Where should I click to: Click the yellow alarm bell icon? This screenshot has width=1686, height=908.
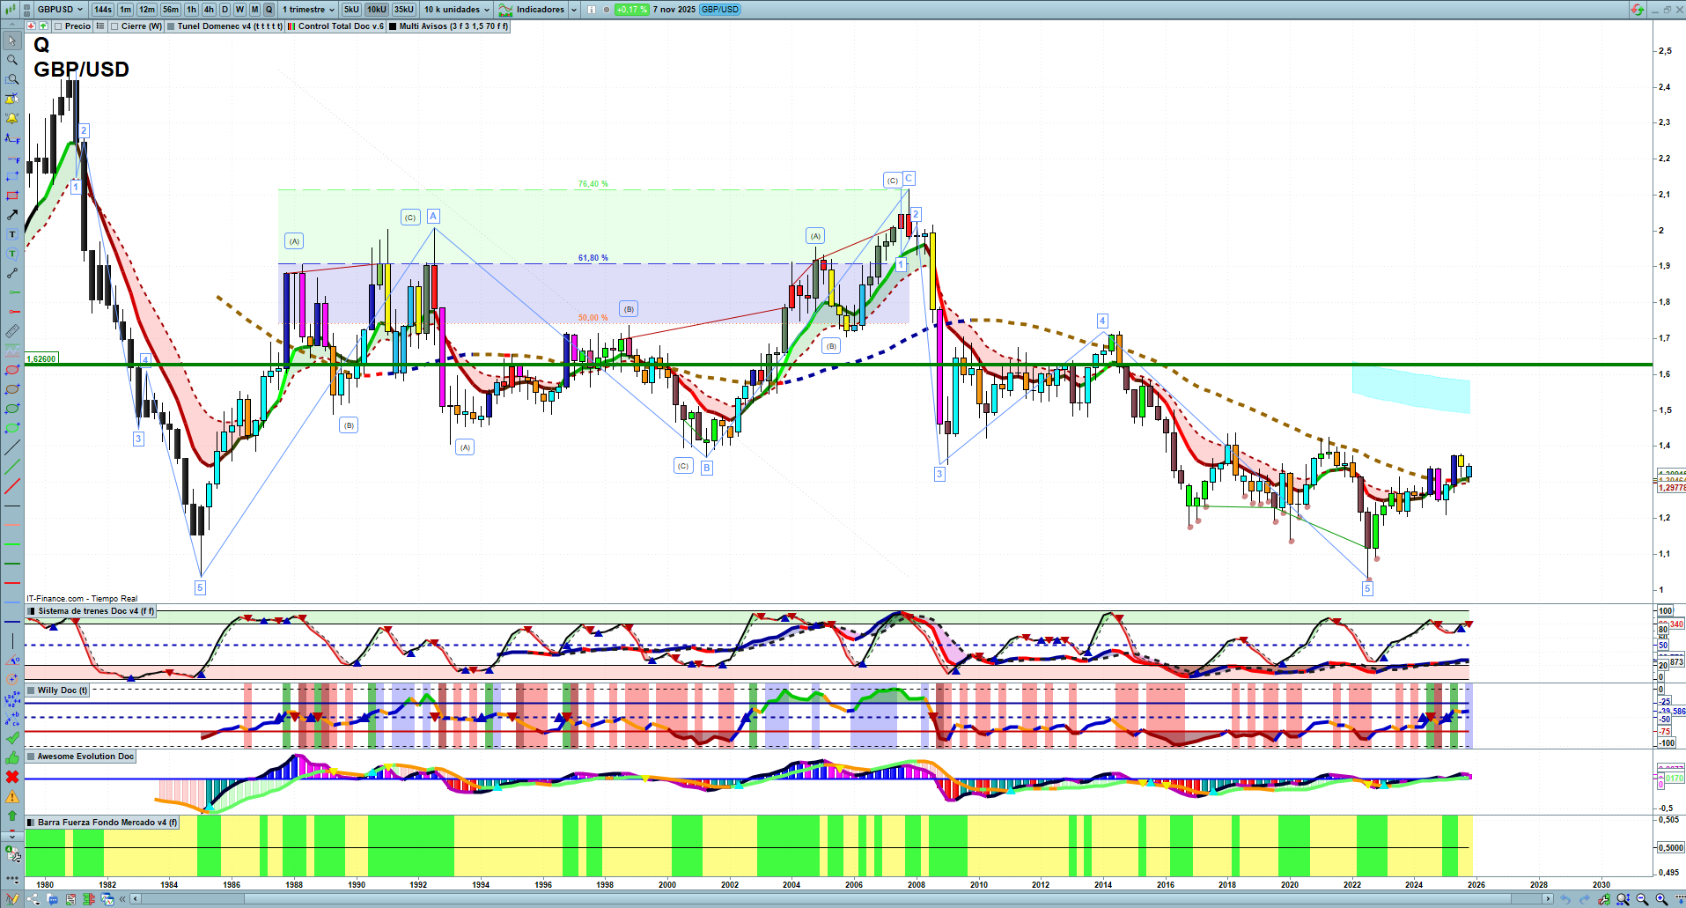(x=12, y=118)
